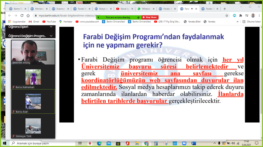This screenshot has height=147, width=263.
Task: Select Burcu Asar participant tile
Action: (x=33, y=101)
